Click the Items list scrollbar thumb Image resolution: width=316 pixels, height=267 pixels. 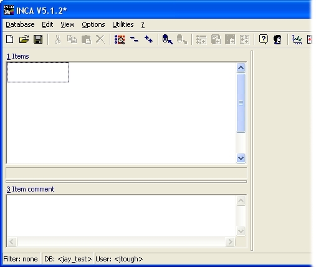point(241,103)
